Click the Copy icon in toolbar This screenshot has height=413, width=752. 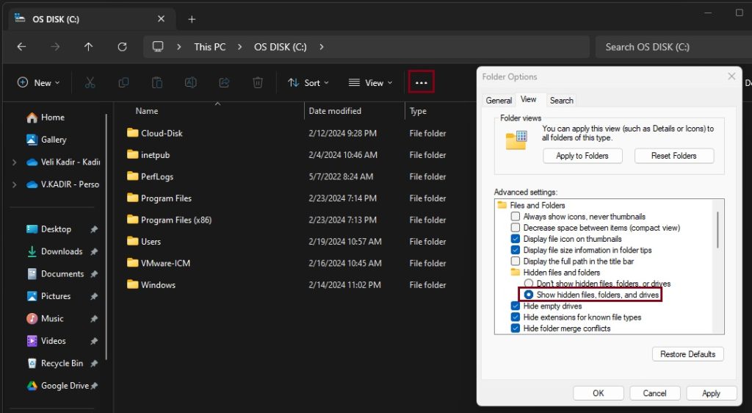pos(123,82)
